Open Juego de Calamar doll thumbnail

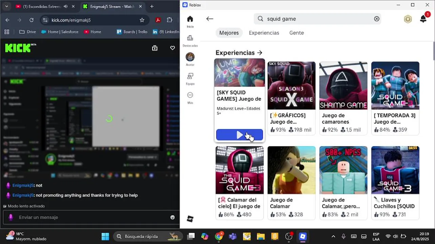click(x=291, y=170)
